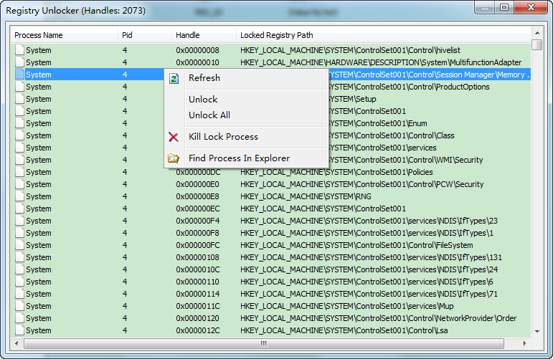Viewport: 553px width, 359px height.
Task: Choose Unlock from the context menu
Action: pos(203,100)
